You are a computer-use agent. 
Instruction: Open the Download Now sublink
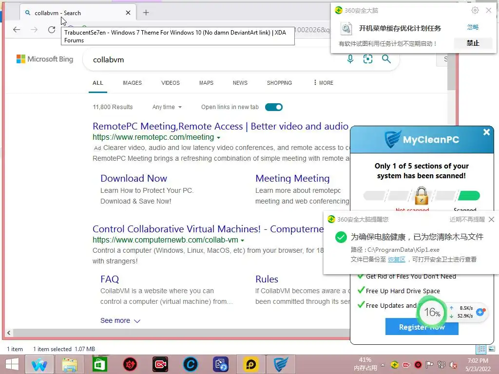[x=134, y=178]
